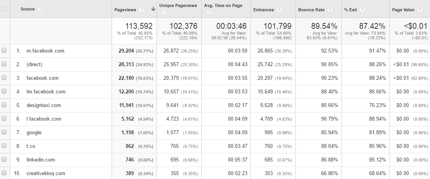Click the Pageviews descending sort arrow
Screen dimensions: 430x179
pos(153,9)
